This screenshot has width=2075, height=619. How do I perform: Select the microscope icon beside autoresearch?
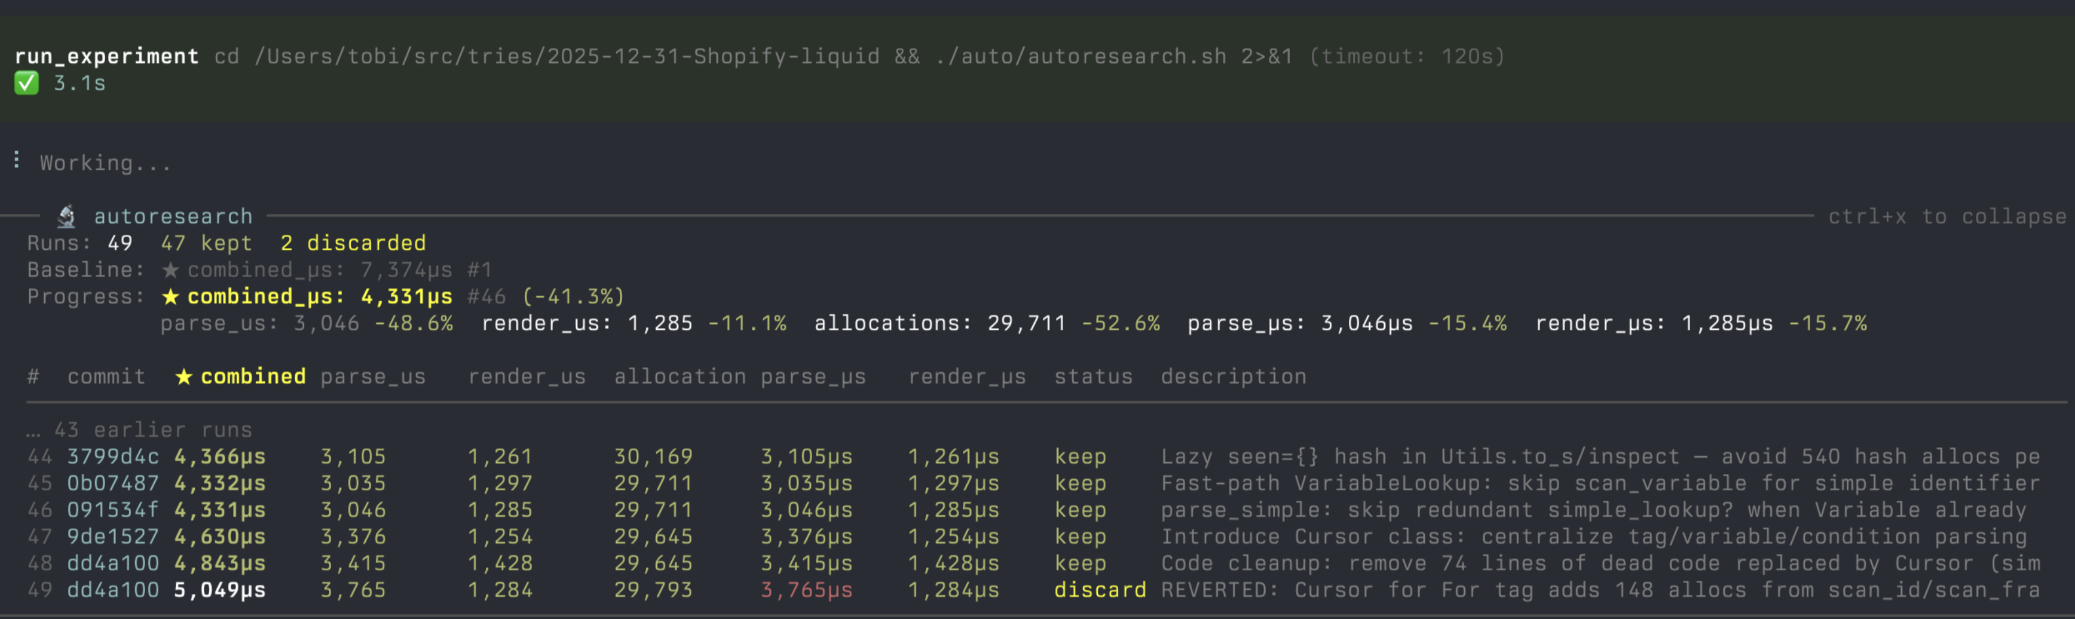click(66, 215)
